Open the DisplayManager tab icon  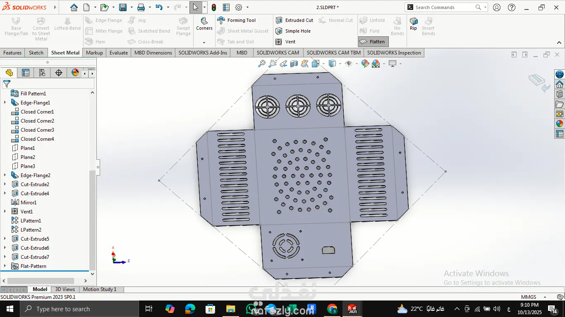pyautogui.click(x=75, y=73)
